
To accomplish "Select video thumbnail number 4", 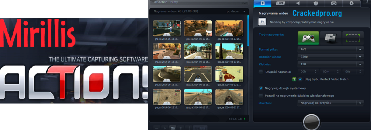I will 166,51.
